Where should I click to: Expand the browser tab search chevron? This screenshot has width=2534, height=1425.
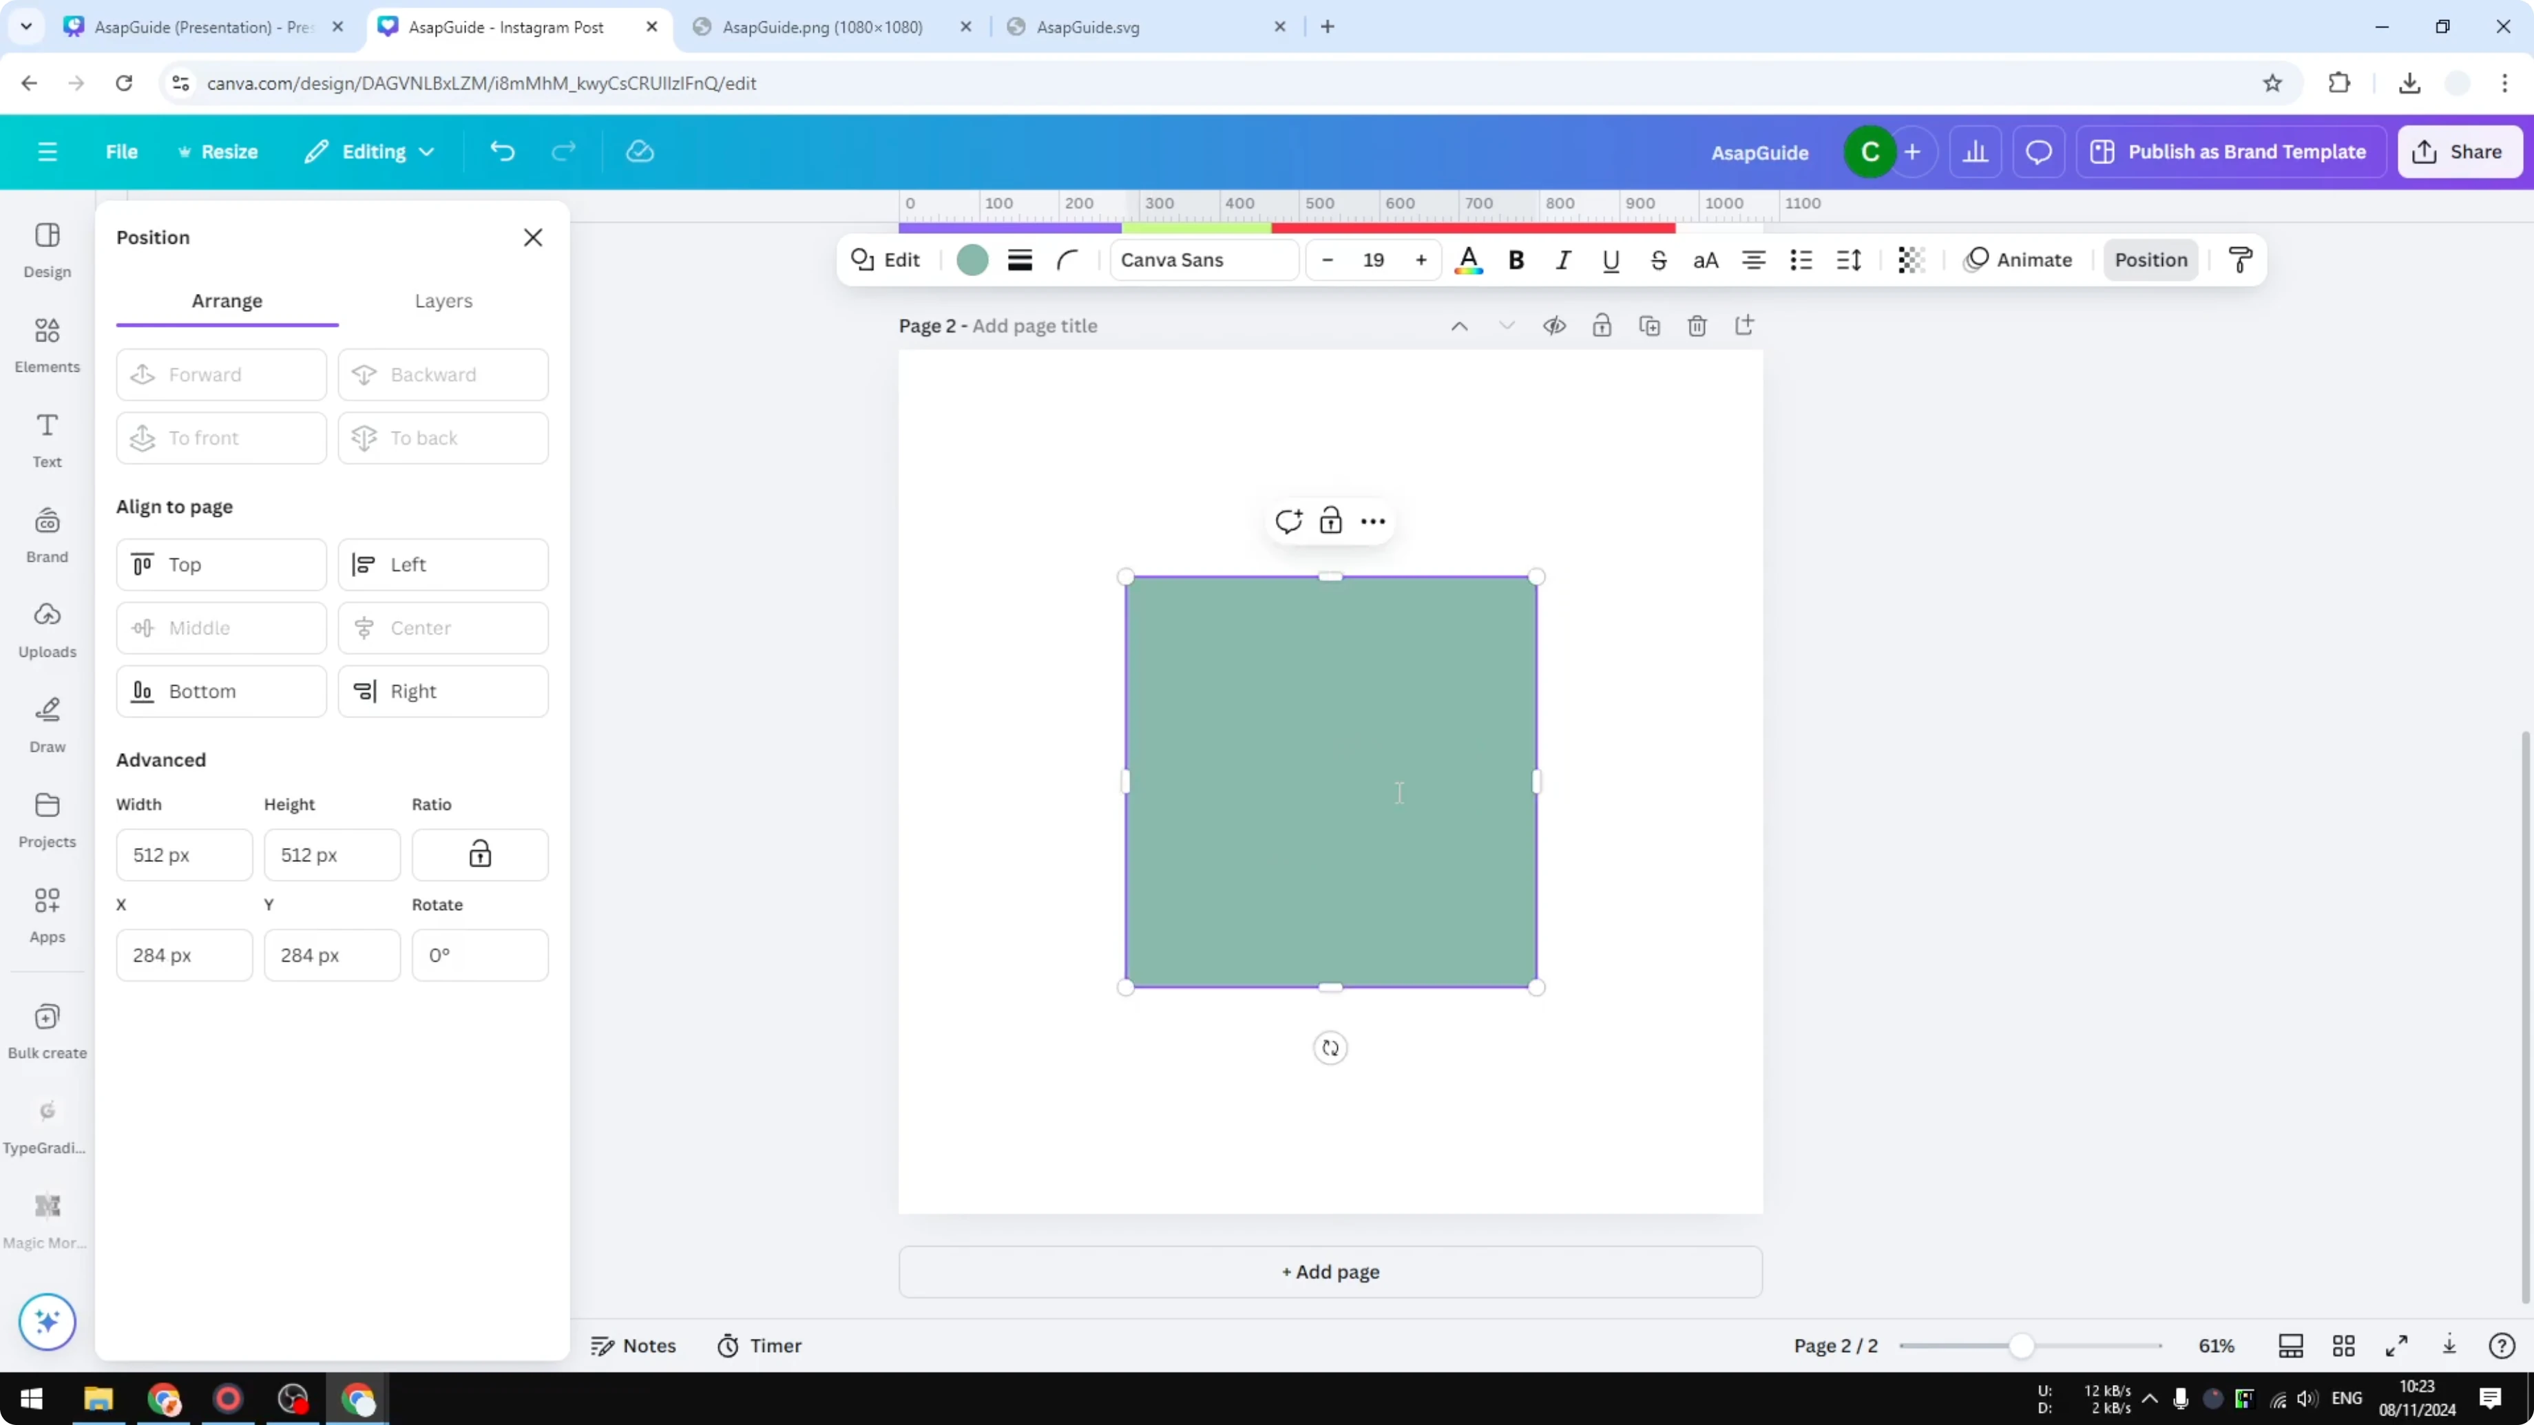coord(27,27)
